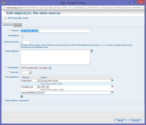Viewport: 146px width, 125px height.
Task: Click the Chrome logo in title bar
Action: pyautogui.click(x=3, y=3)
